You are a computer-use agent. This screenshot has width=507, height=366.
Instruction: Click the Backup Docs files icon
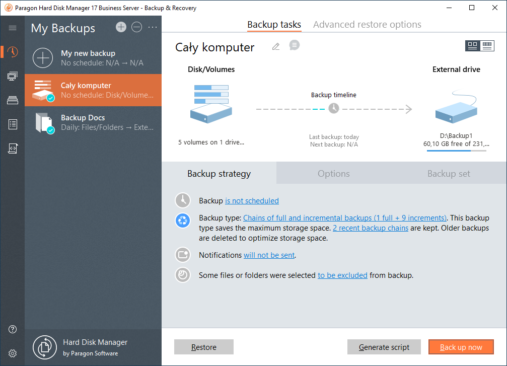(44, 123)
